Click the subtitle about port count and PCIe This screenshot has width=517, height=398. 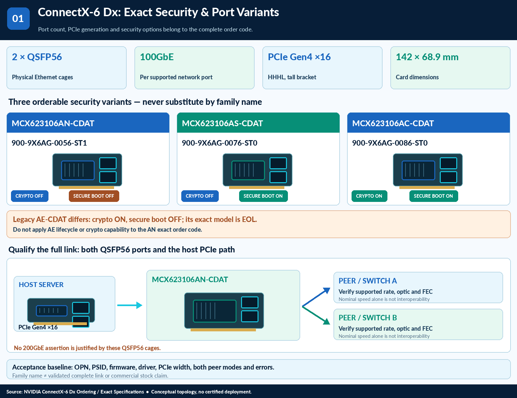pyautogui.click(x=145, y=29)
